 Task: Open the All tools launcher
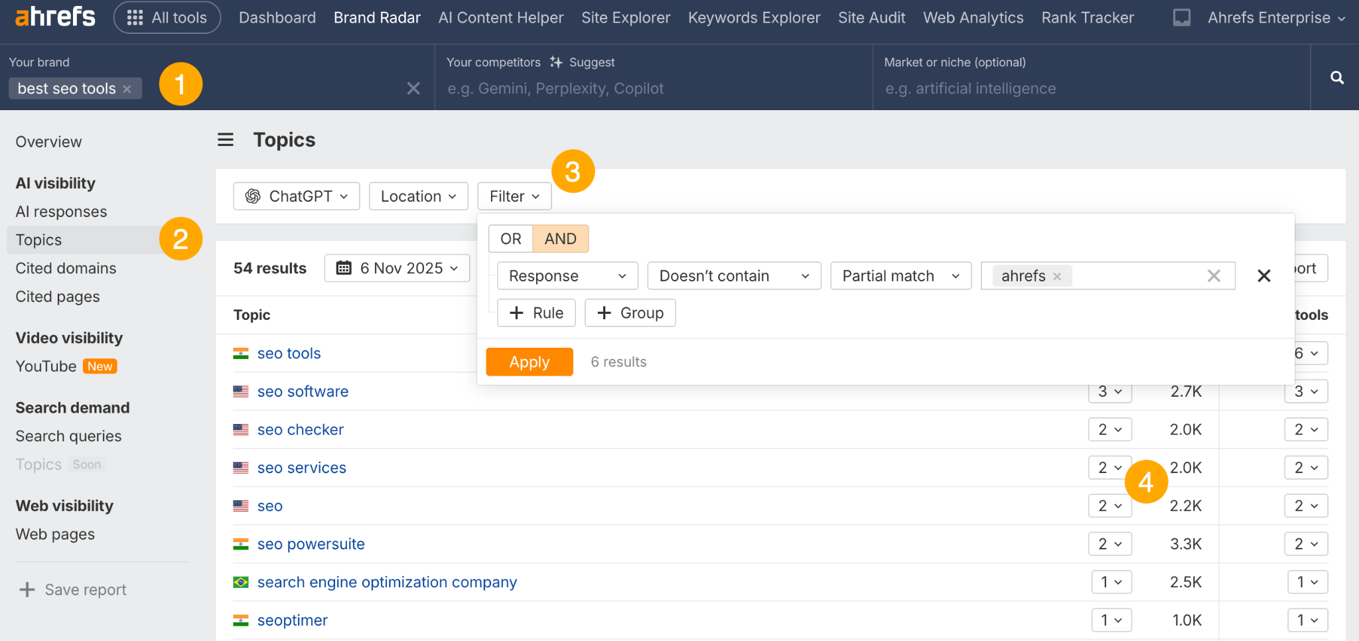tap(167, 17)
